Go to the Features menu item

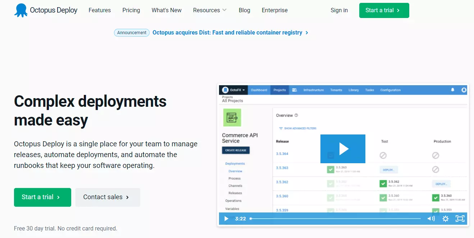(x=100, y=10)
